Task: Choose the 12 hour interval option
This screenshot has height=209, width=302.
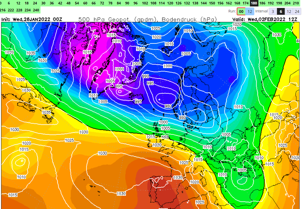Action: tap(289, 11)
